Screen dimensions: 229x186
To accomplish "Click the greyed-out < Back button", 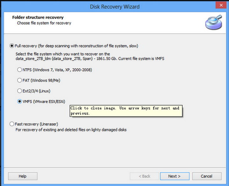I will [145, 176].
